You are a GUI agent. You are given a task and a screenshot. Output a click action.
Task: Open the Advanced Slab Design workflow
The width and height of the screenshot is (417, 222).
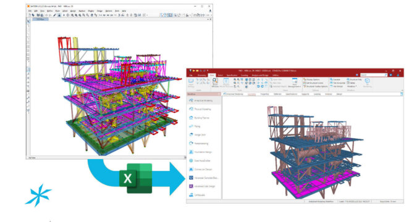pos(204,186)
